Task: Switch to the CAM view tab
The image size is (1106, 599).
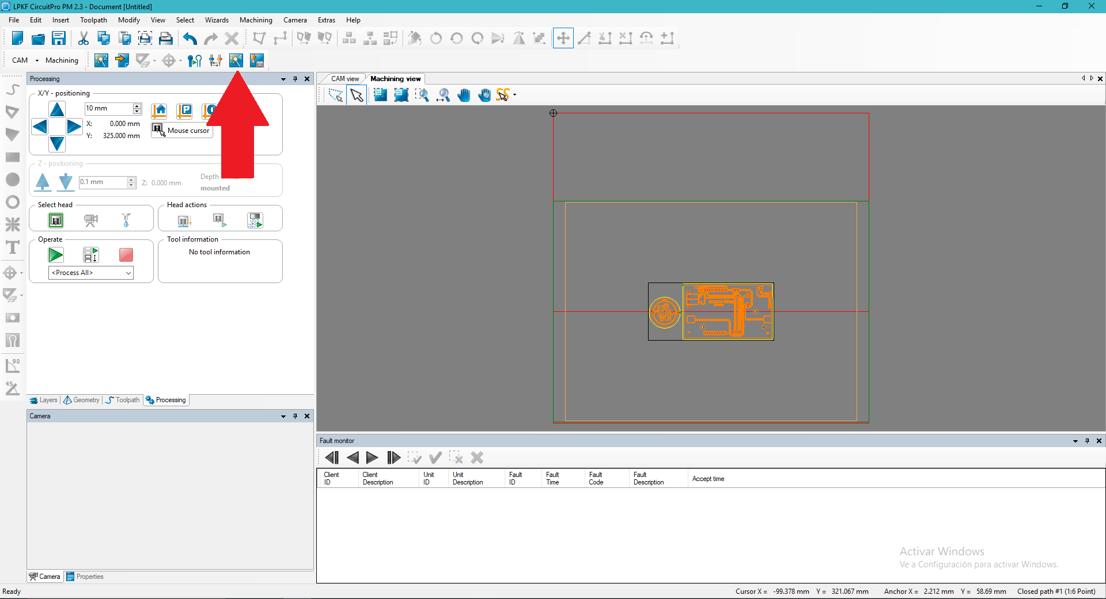Action: point(344,79)
